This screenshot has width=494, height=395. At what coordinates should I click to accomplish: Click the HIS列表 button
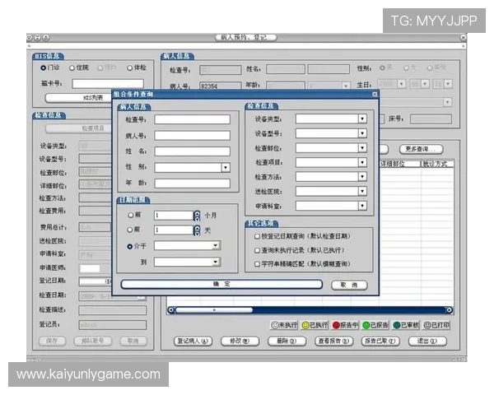pyautogui.click(x=79, y=98)
